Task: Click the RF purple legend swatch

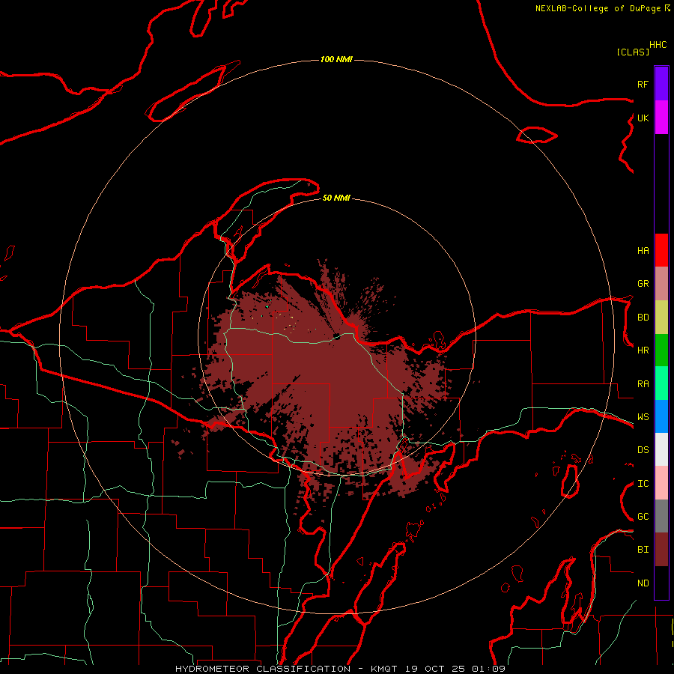Action: 661,84
